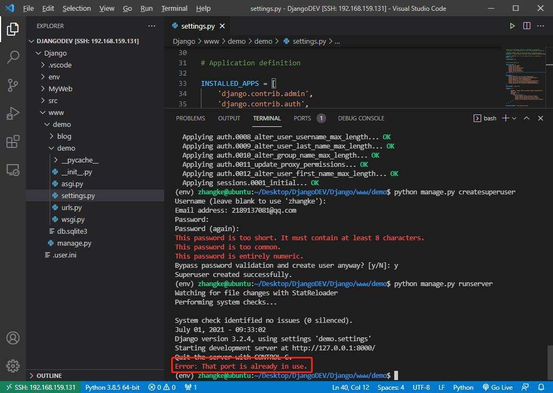
Task: Open the Run menu
Action: point(146,8)
